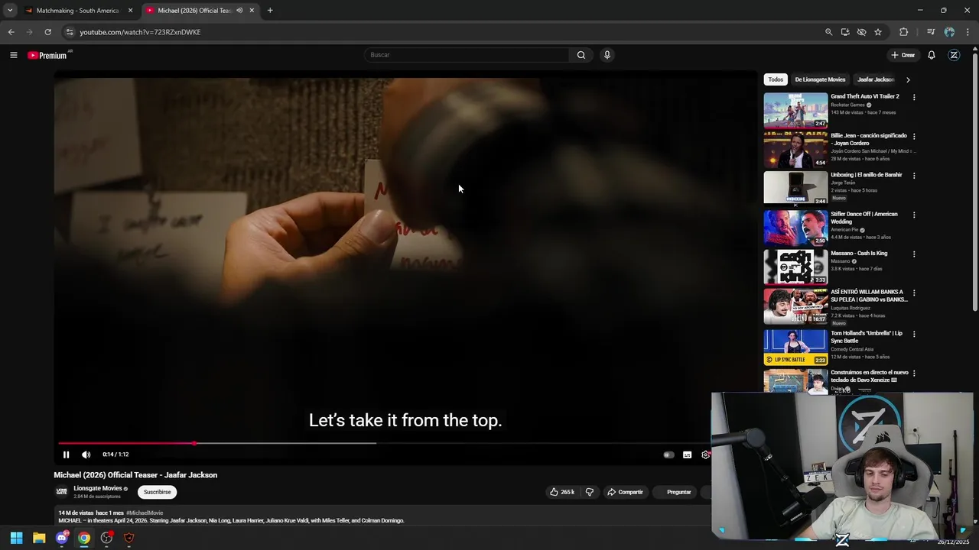Go back in browser history
The image size is (979, 550).
(11, 32)
